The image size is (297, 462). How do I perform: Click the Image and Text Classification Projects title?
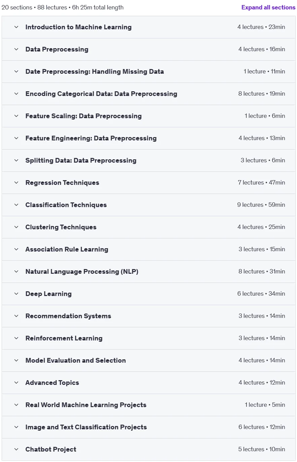(x=86, y=427)
